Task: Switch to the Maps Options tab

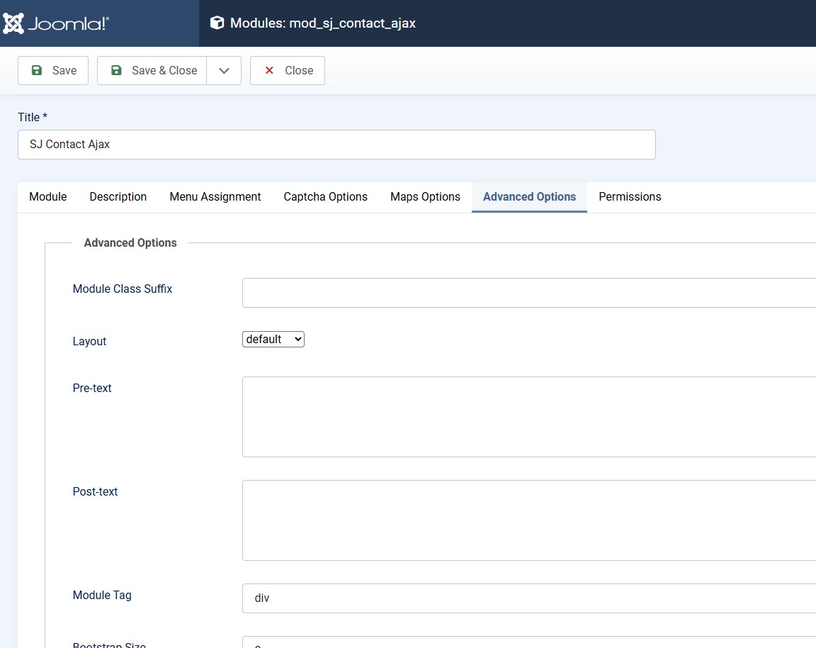Action: coord(425,197)
